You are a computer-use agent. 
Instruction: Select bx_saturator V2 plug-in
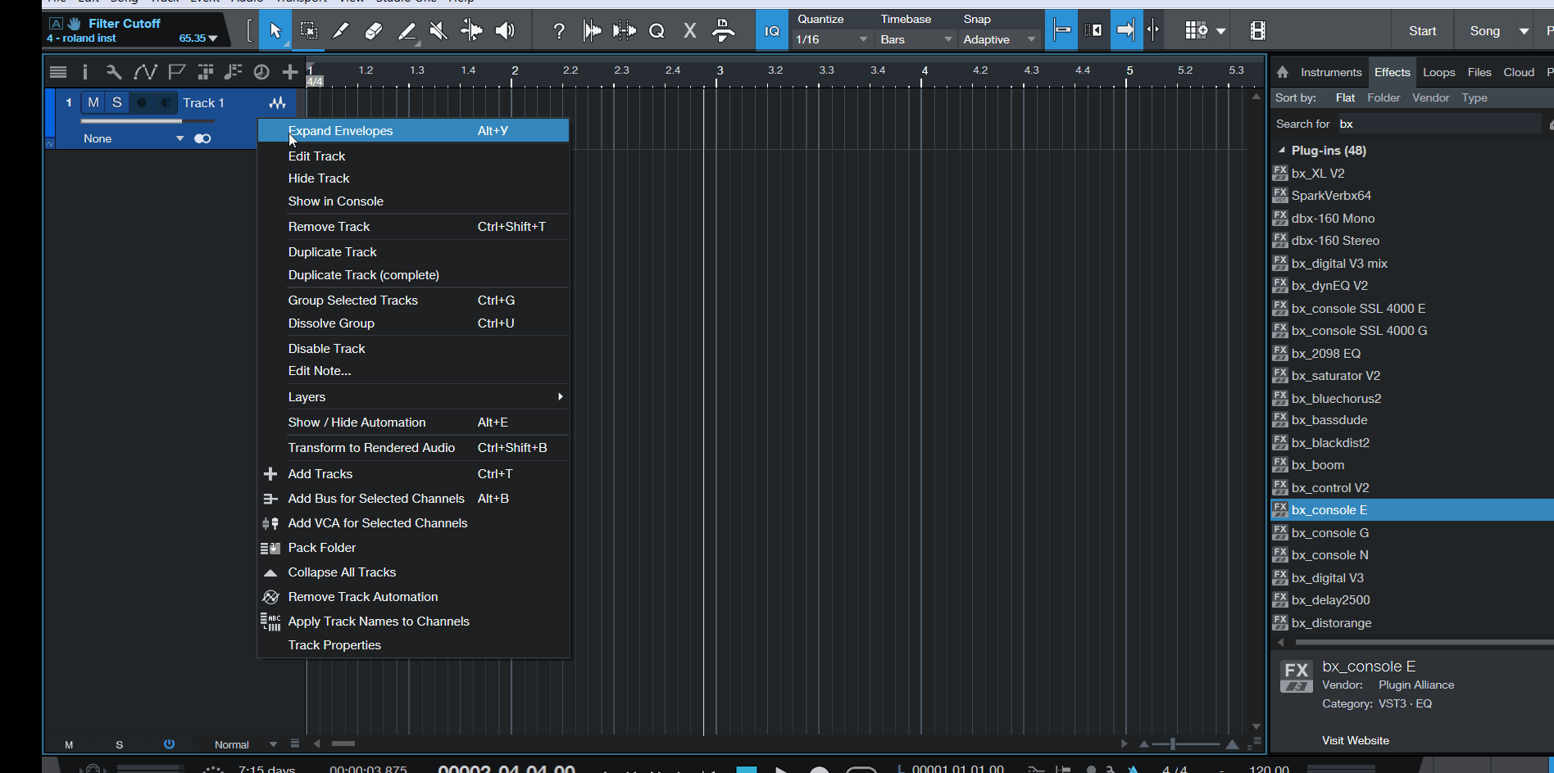[x=1411, y=376]
